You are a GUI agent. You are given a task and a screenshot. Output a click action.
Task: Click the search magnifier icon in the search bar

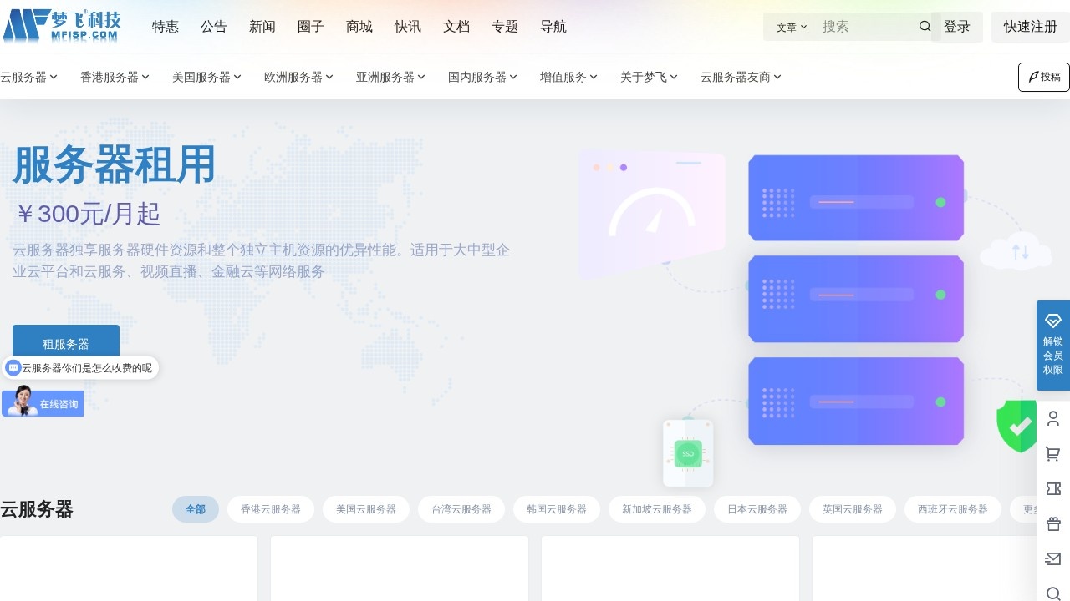coord(925,26)
